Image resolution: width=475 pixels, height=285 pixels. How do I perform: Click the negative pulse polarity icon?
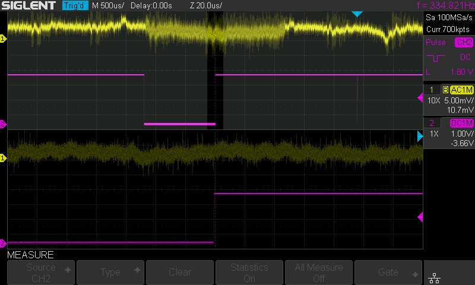435,58
